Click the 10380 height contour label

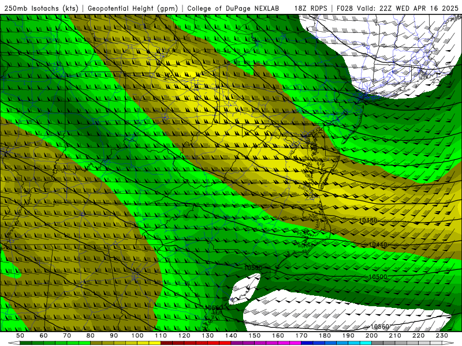(x=368, y=220)
